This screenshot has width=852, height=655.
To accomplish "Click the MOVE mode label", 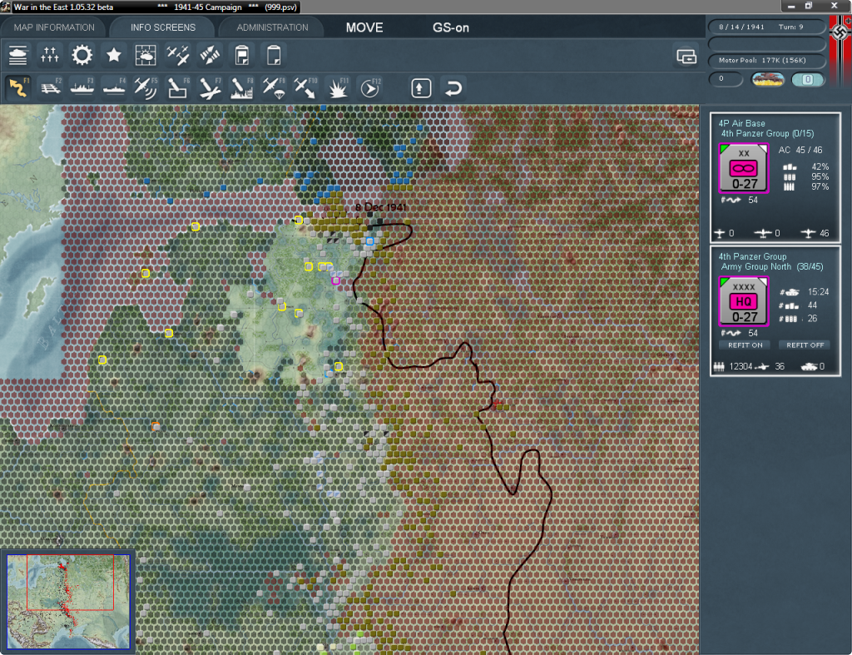I will [364, 27].
